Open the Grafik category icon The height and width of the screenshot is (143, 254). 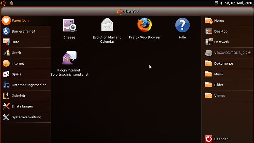point(6,53)
